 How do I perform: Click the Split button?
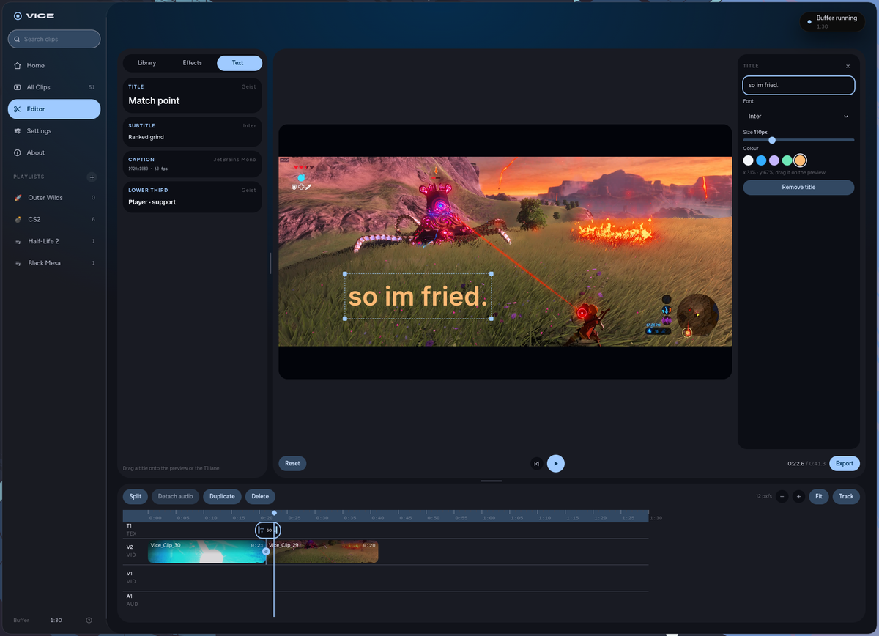click(x=136, y=496)
